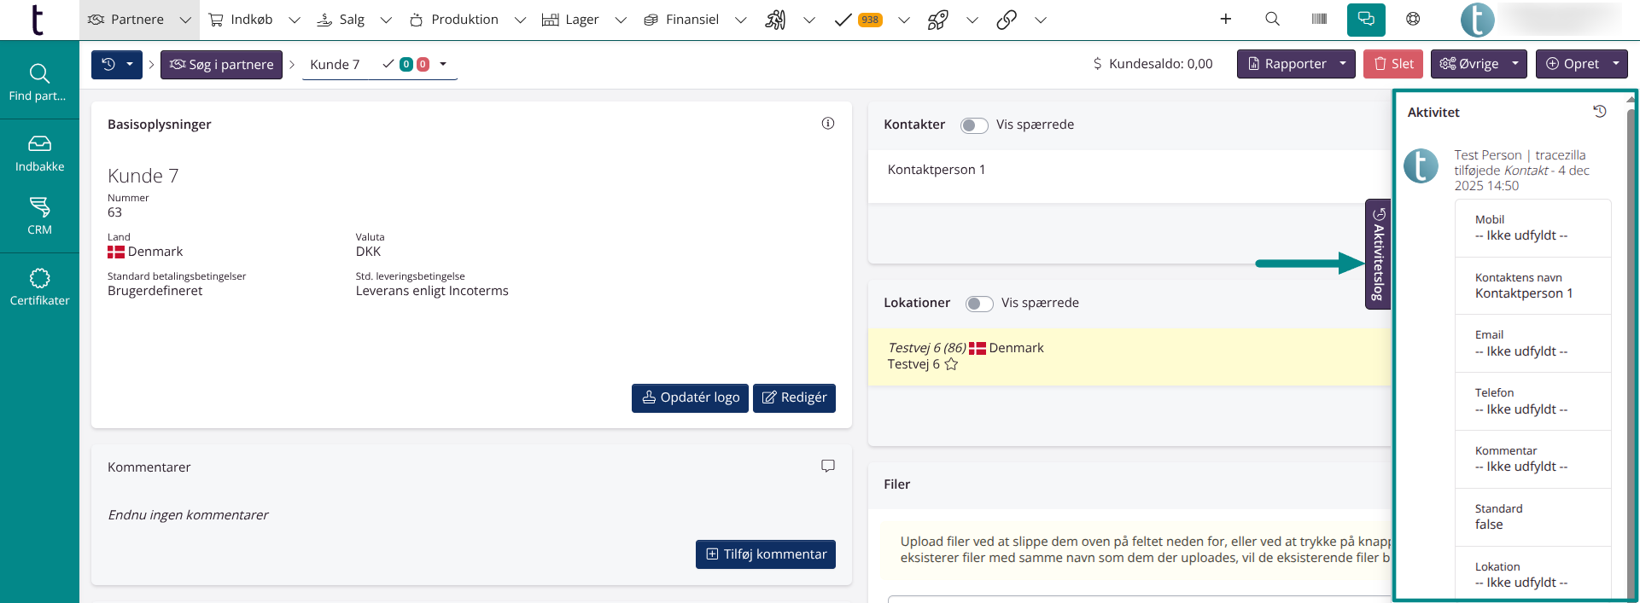Screen dimensions: 1640x603
Task: Click the vertical Aktivitetslog tab
Action: coord(1378,254)
